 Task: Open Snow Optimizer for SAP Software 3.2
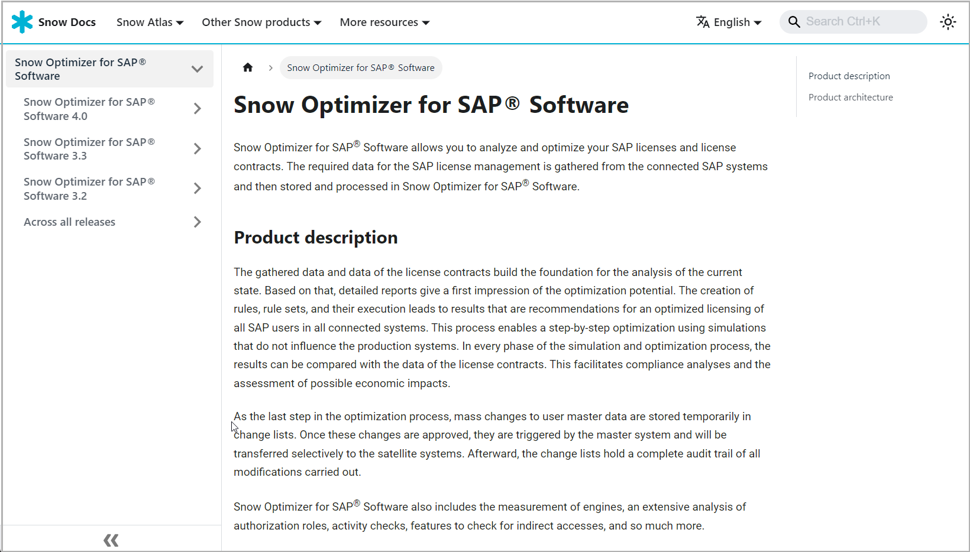tap(89, 189)
